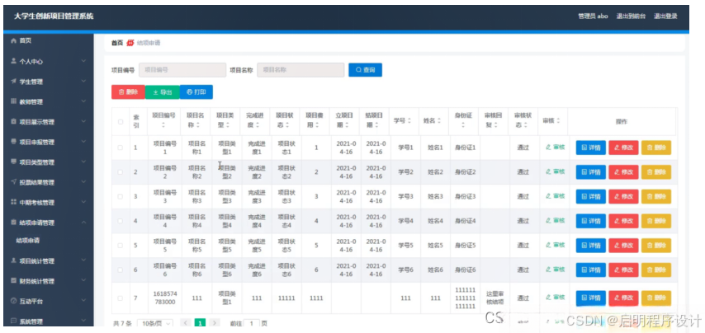Collapse the 结项申请管理 sidebar chevron
The image size is (705, 333).
pos(83,223)
